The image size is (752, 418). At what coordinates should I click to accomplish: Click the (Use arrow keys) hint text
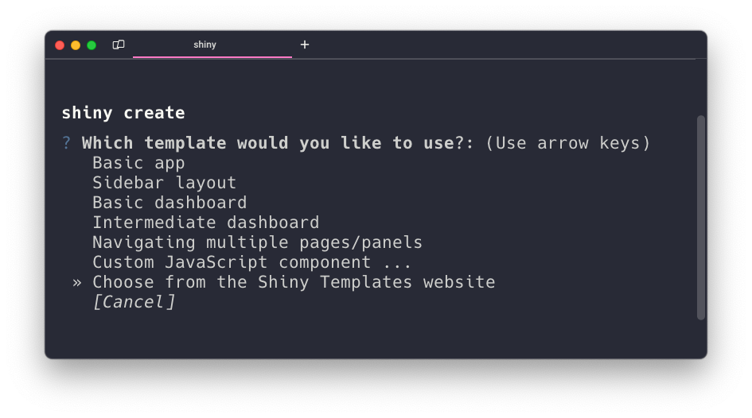click(x=567, y=143)
